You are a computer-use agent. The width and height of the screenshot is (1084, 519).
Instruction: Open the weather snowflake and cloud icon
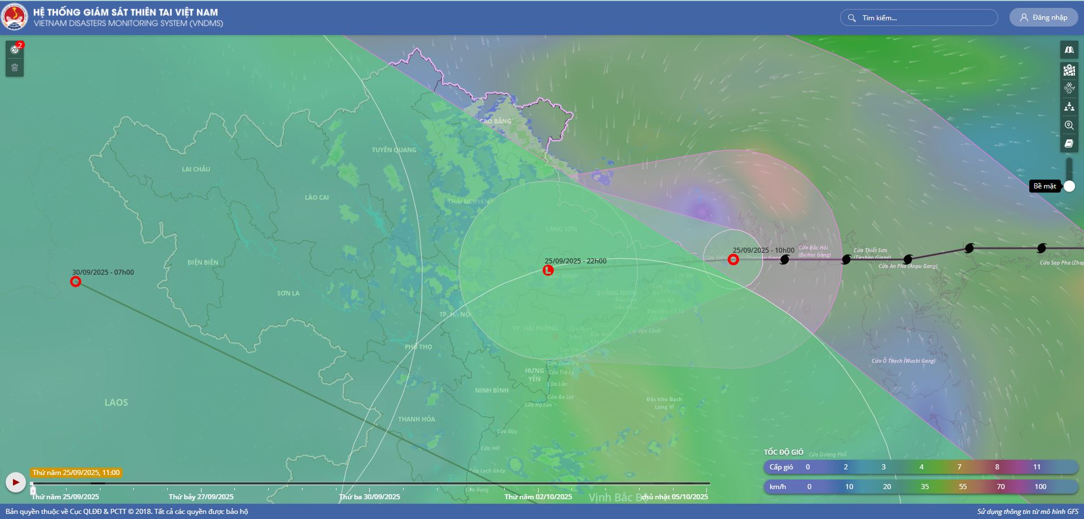click(1069, 88)
